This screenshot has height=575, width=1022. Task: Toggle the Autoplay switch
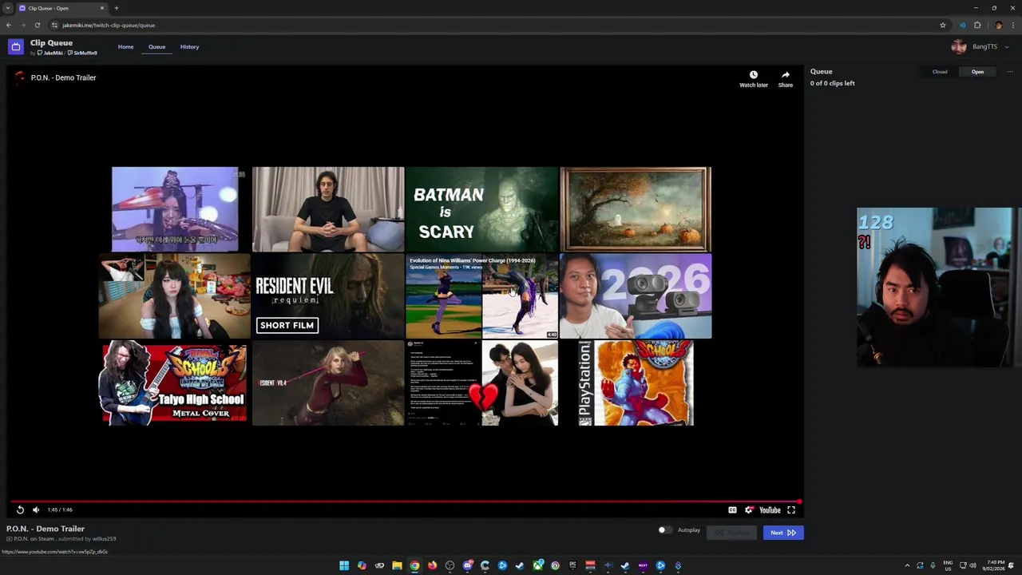click(664, 530)
